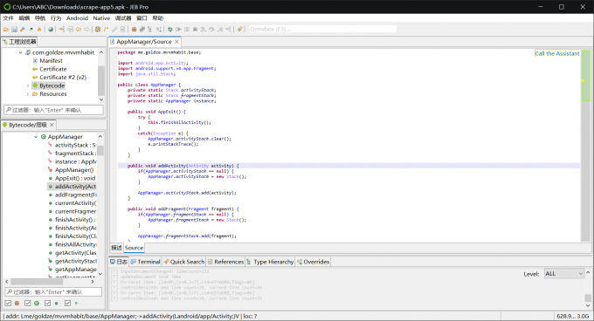Click the debugger play toolbar icon
Viewport: 594px width, 321px height.
[178, 29]
